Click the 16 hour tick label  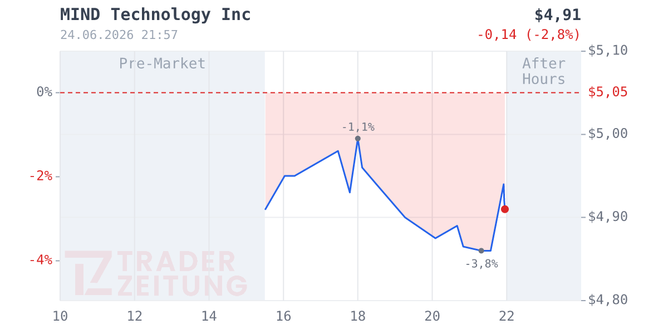pos(283,316)
